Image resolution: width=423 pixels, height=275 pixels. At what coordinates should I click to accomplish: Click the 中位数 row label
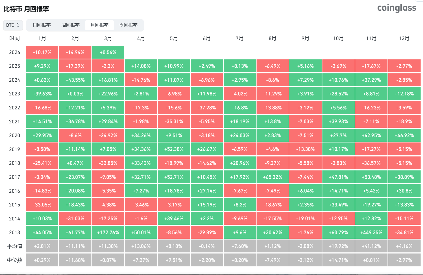click(15, 260)
